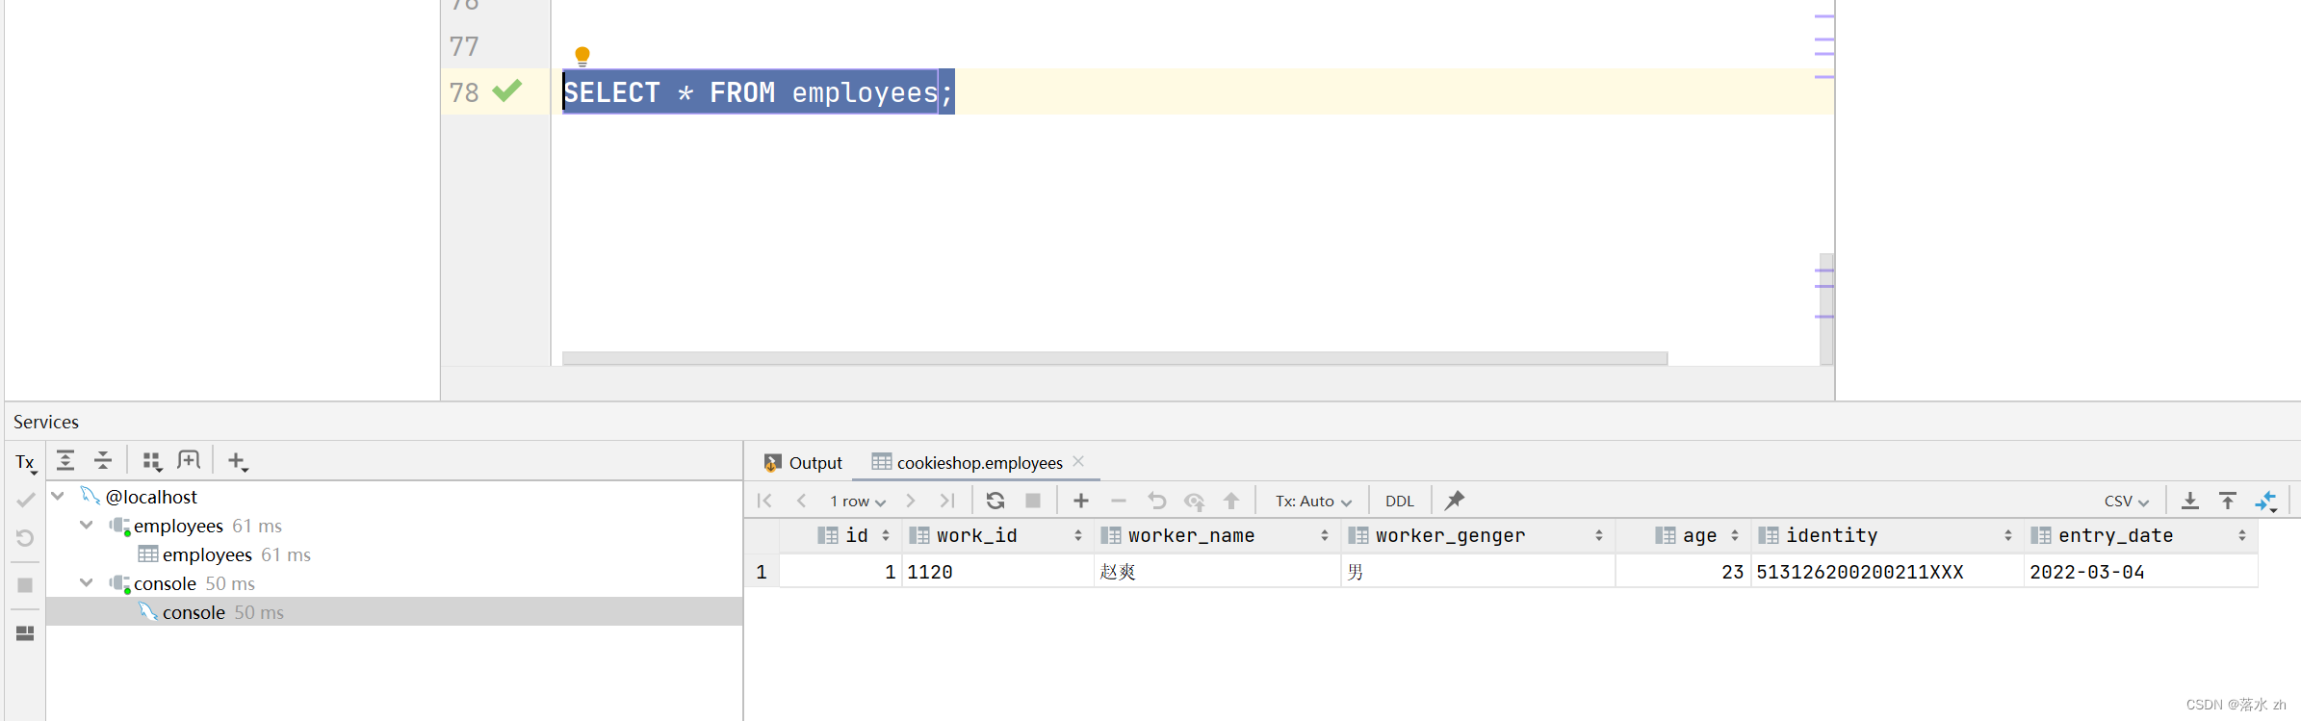Switch to the Output tab
Viewport: 2301px width, 721px height.
803,463
